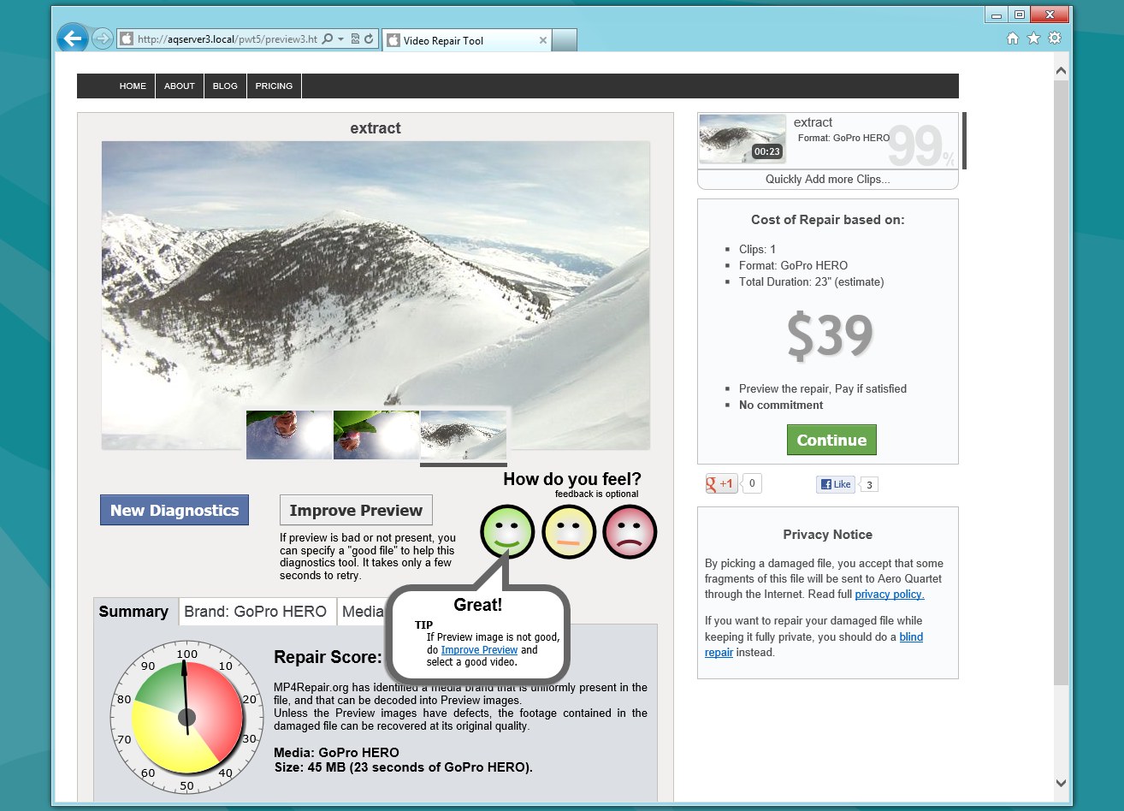This screenshot has height=811, width=1124.
Task: Click the New Diagnostics button
Action: click(x=175, y=510)
